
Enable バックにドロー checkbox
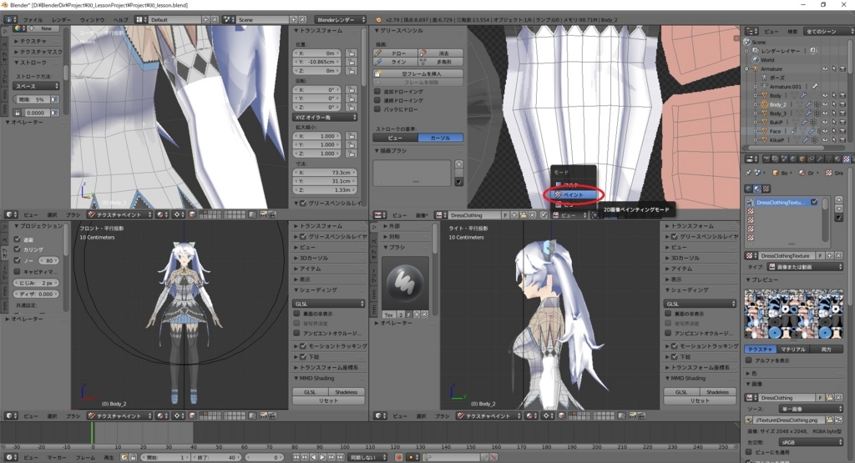point(377,109)
